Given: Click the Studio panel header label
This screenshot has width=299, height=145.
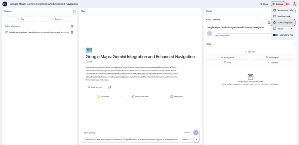Looking at the screenshot, I should 208,11.
